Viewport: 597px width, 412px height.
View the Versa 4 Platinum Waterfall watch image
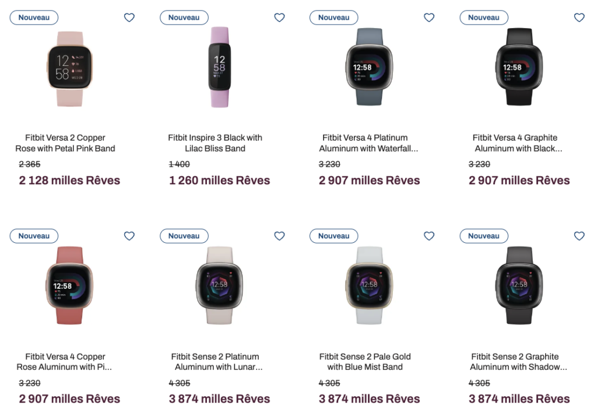(x=369, y=67)
